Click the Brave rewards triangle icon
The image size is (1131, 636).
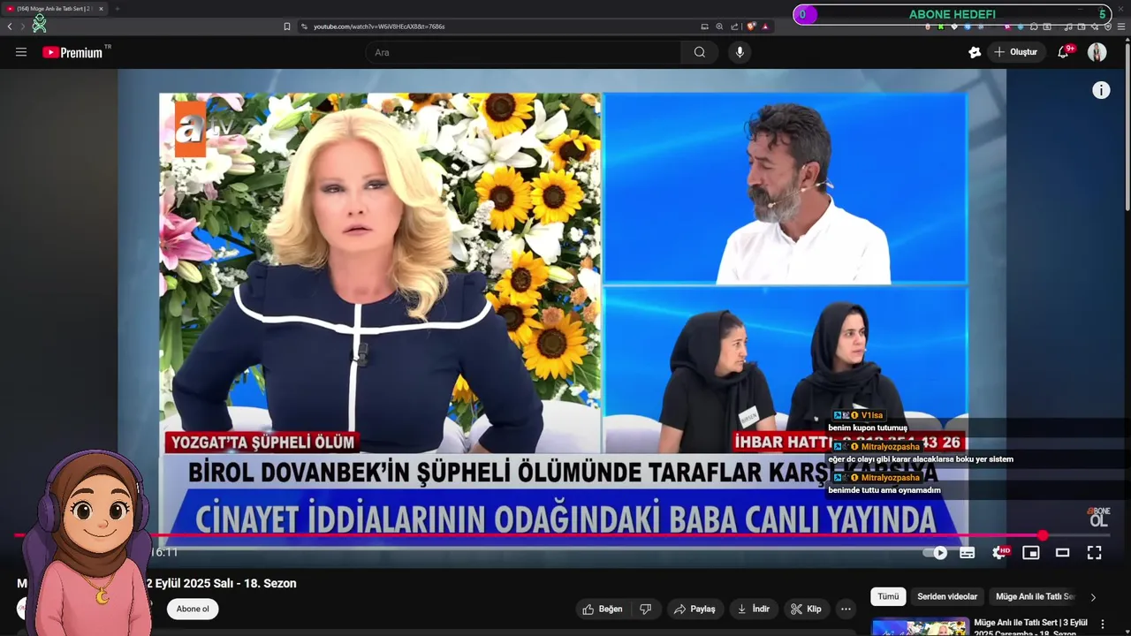click(x=765, y=26)
